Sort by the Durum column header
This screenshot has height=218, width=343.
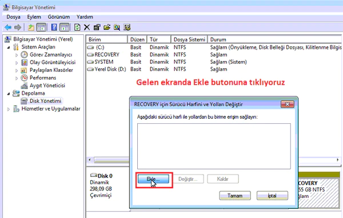pyautogui.click(x=274, y=39)
